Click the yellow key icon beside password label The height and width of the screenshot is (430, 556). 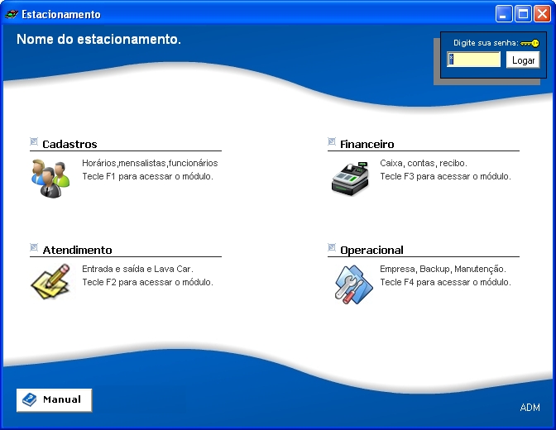click(530, 43)
